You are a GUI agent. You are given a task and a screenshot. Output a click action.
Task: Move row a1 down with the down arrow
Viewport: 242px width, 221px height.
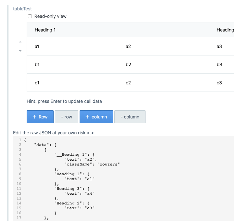[20, 51]
